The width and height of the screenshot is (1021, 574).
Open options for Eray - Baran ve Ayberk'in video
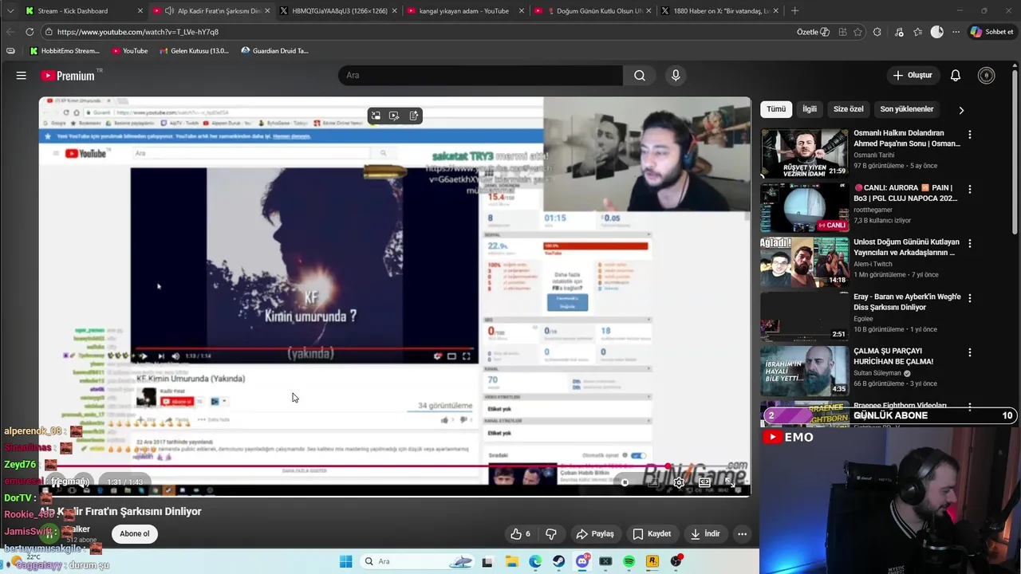point(970,297)
